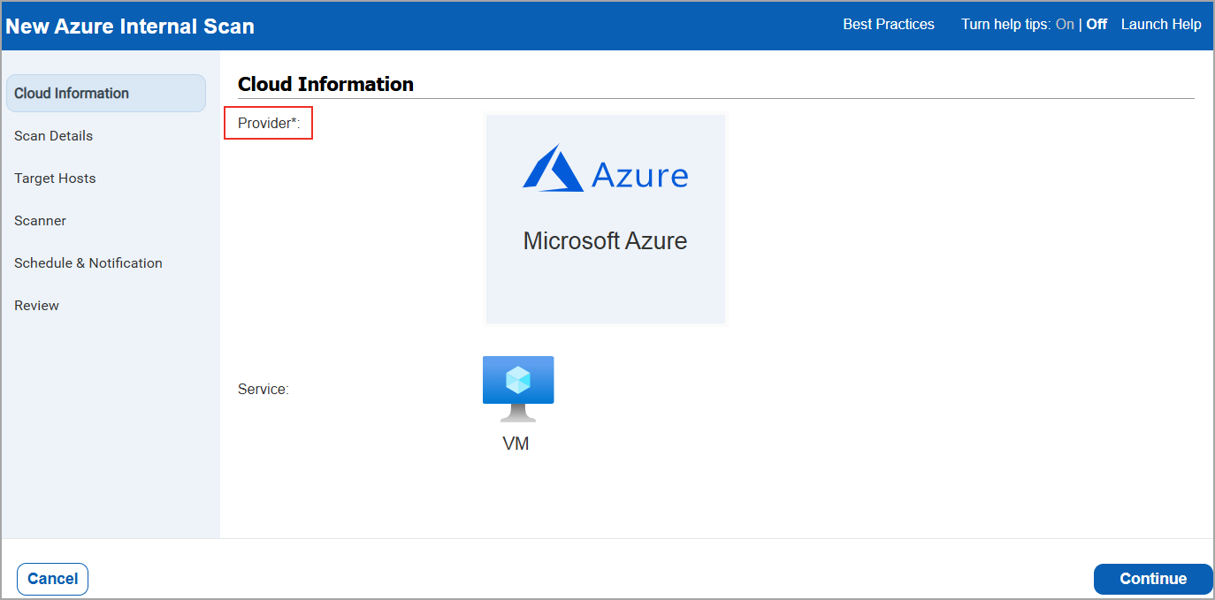The height and width of the screenshot is (600, 1215).
Task: Click the Continue button
Action: [x=1152, y=579]
